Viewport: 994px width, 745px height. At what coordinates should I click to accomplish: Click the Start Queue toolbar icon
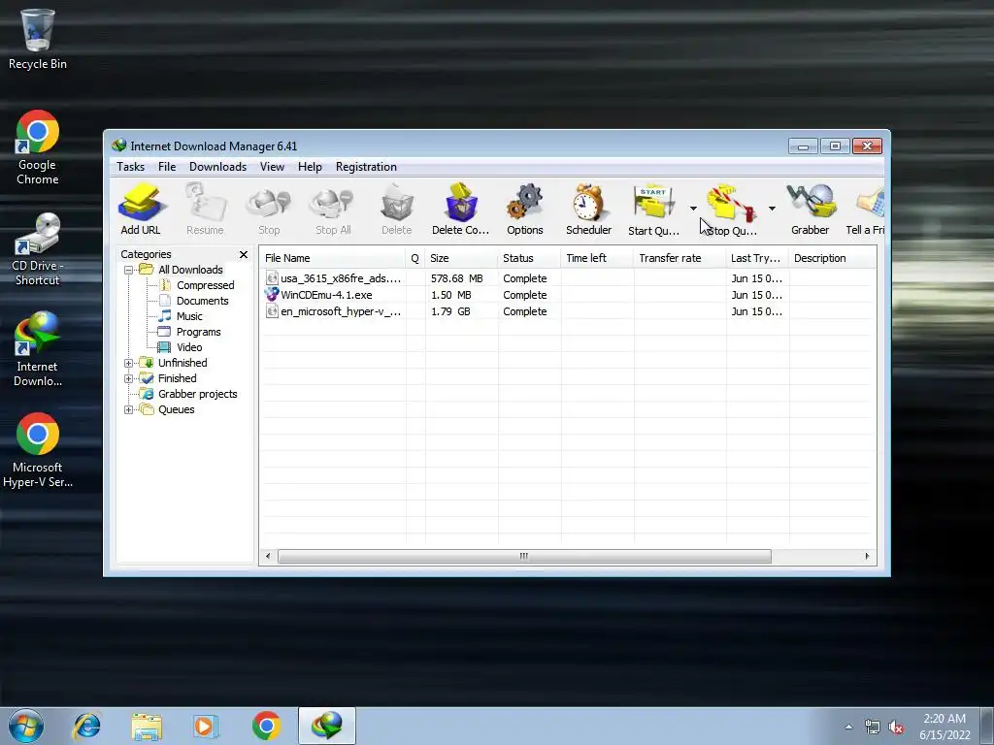click(x=653, y=210)
